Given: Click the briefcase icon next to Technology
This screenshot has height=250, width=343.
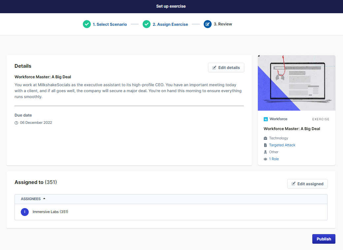Looking at the screenshot, I should (x=265, y=138).
